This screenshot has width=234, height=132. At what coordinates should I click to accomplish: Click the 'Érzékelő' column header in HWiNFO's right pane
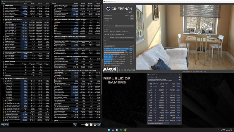click(54, 4)
